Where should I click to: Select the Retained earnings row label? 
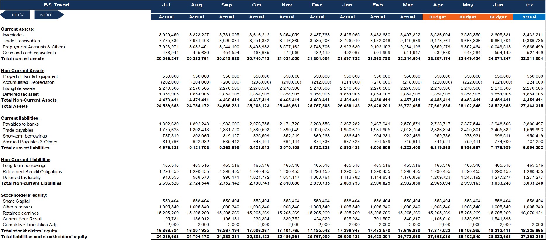20,213
